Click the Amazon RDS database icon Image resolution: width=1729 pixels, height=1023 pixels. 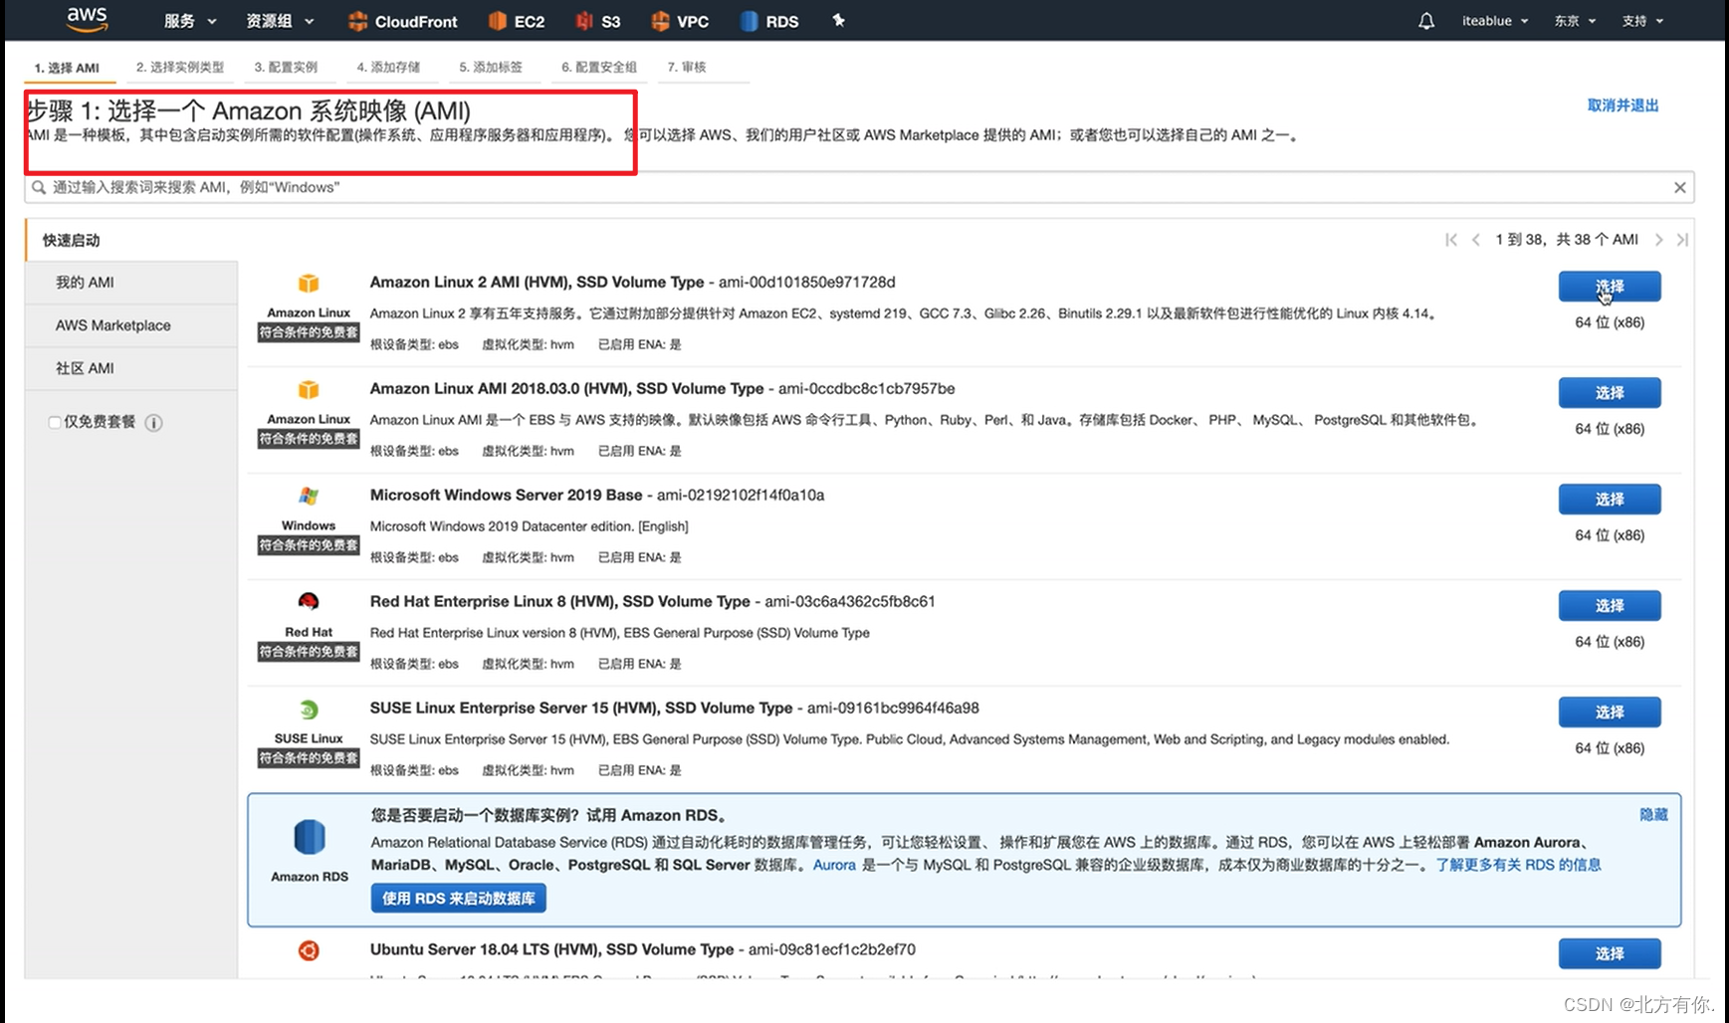tap(310, 837)
